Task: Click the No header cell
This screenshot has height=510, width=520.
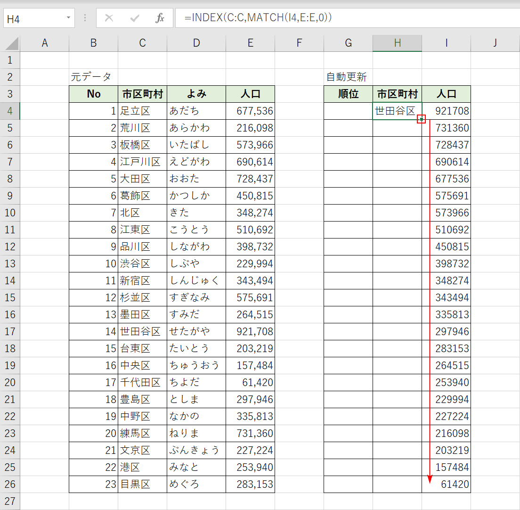Action: coord(94,94)
